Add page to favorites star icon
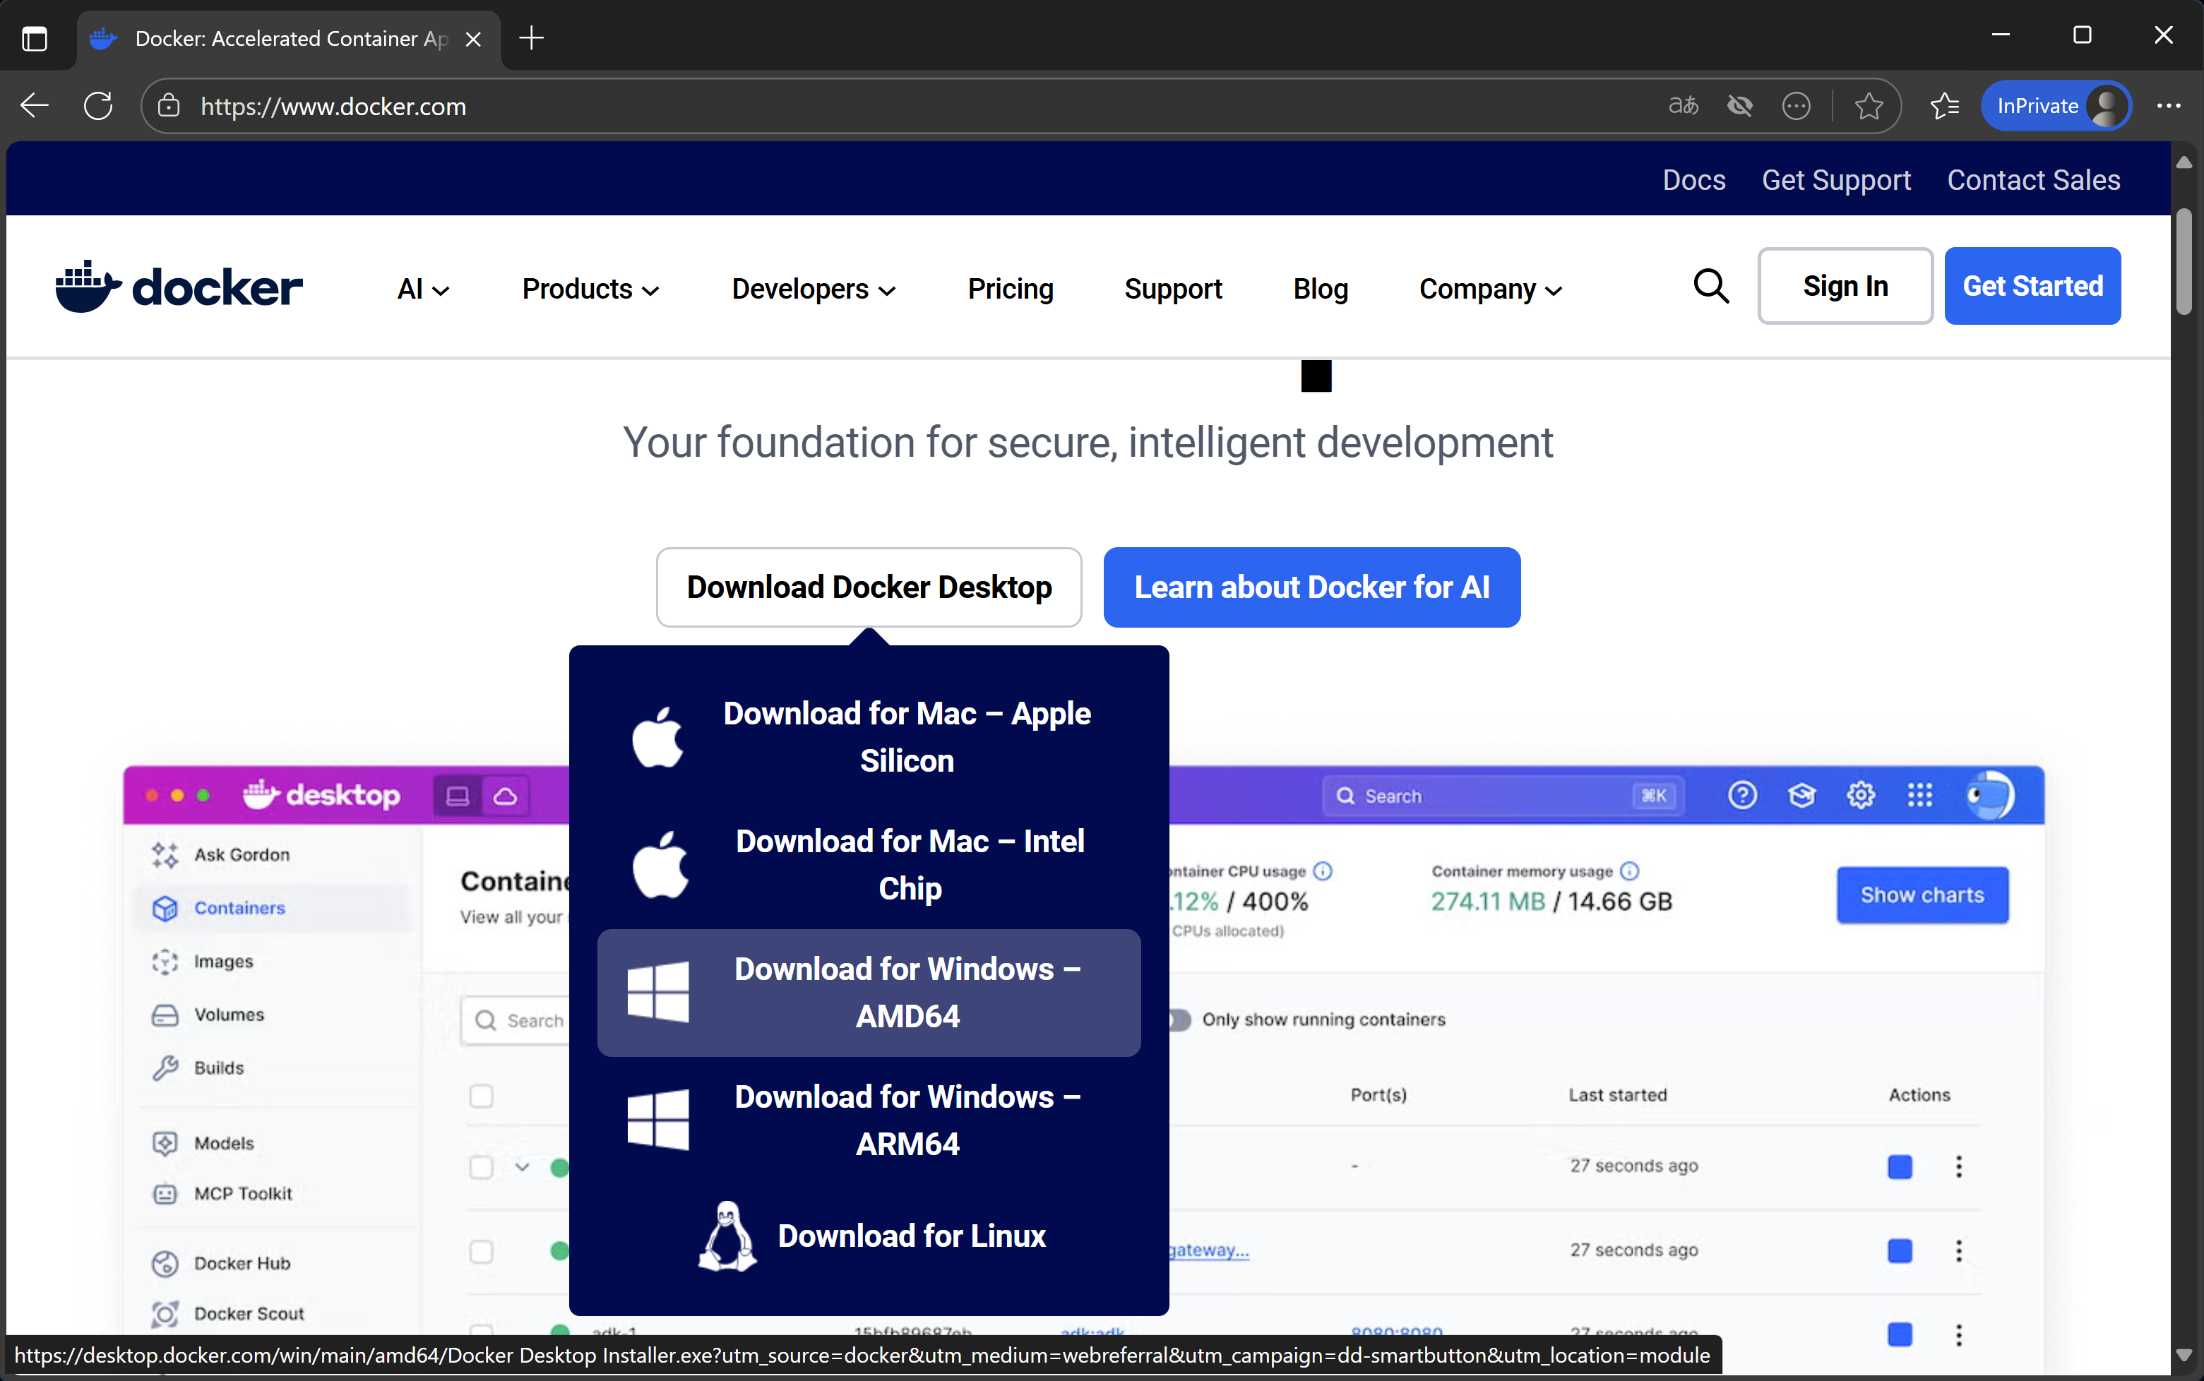The height and width of the screenshot is (1381, 2204). (1869, 106)
